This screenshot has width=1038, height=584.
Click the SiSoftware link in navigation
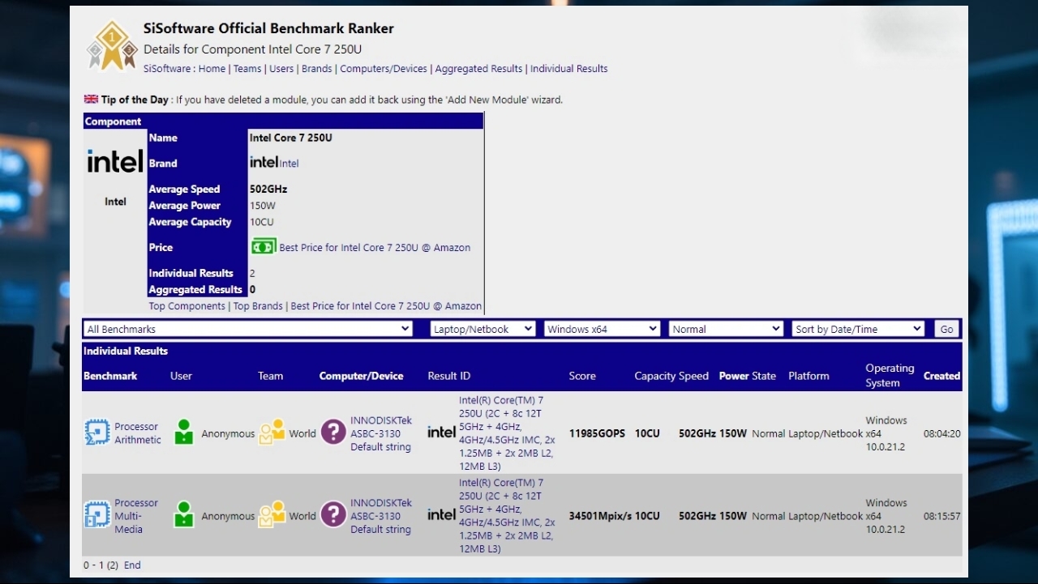(167, 69)
